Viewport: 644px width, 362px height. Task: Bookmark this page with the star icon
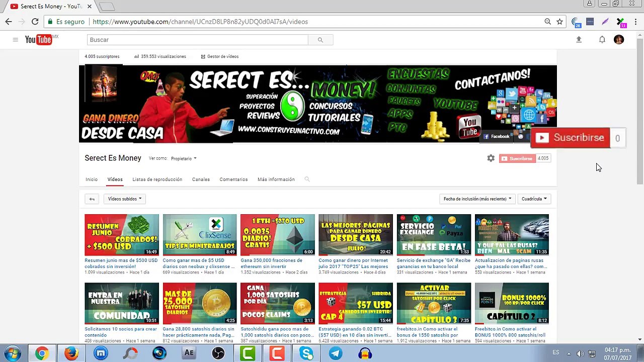pos(559,22)
